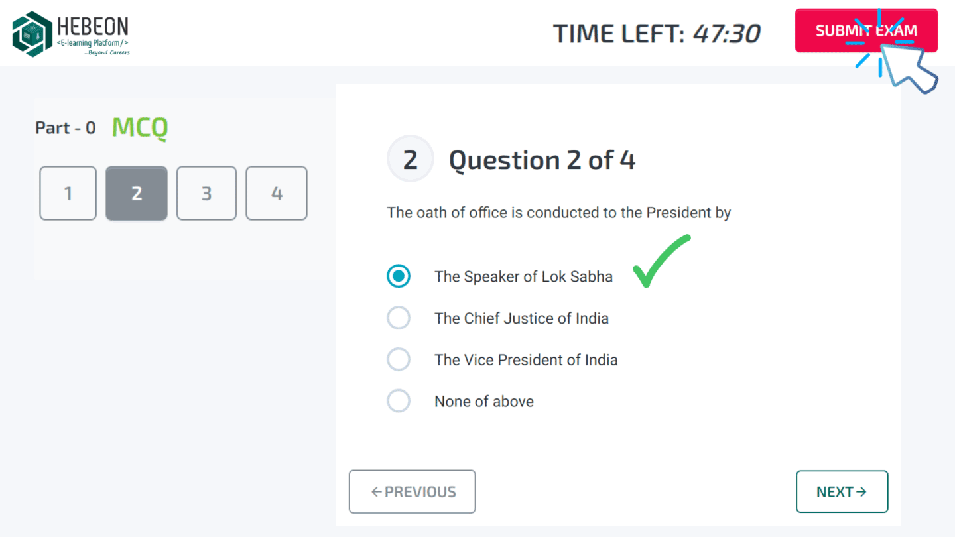Click the 'Part - 0' heading
Screen dimensions: 955x537
[x=65, y=128]
